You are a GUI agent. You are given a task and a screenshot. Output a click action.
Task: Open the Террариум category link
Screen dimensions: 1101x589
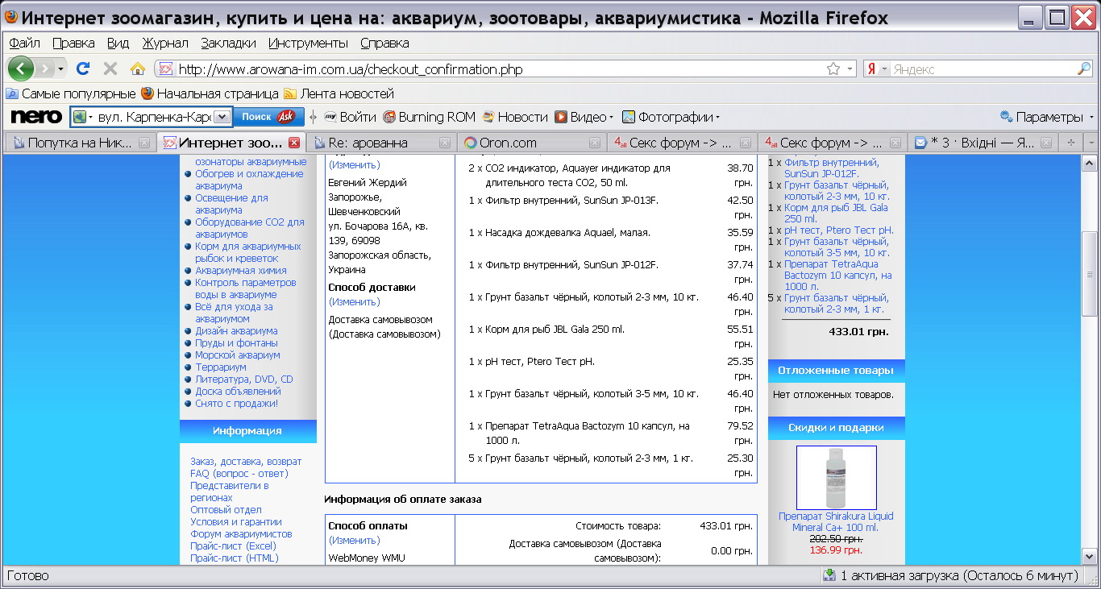click(x=221, y=367)
